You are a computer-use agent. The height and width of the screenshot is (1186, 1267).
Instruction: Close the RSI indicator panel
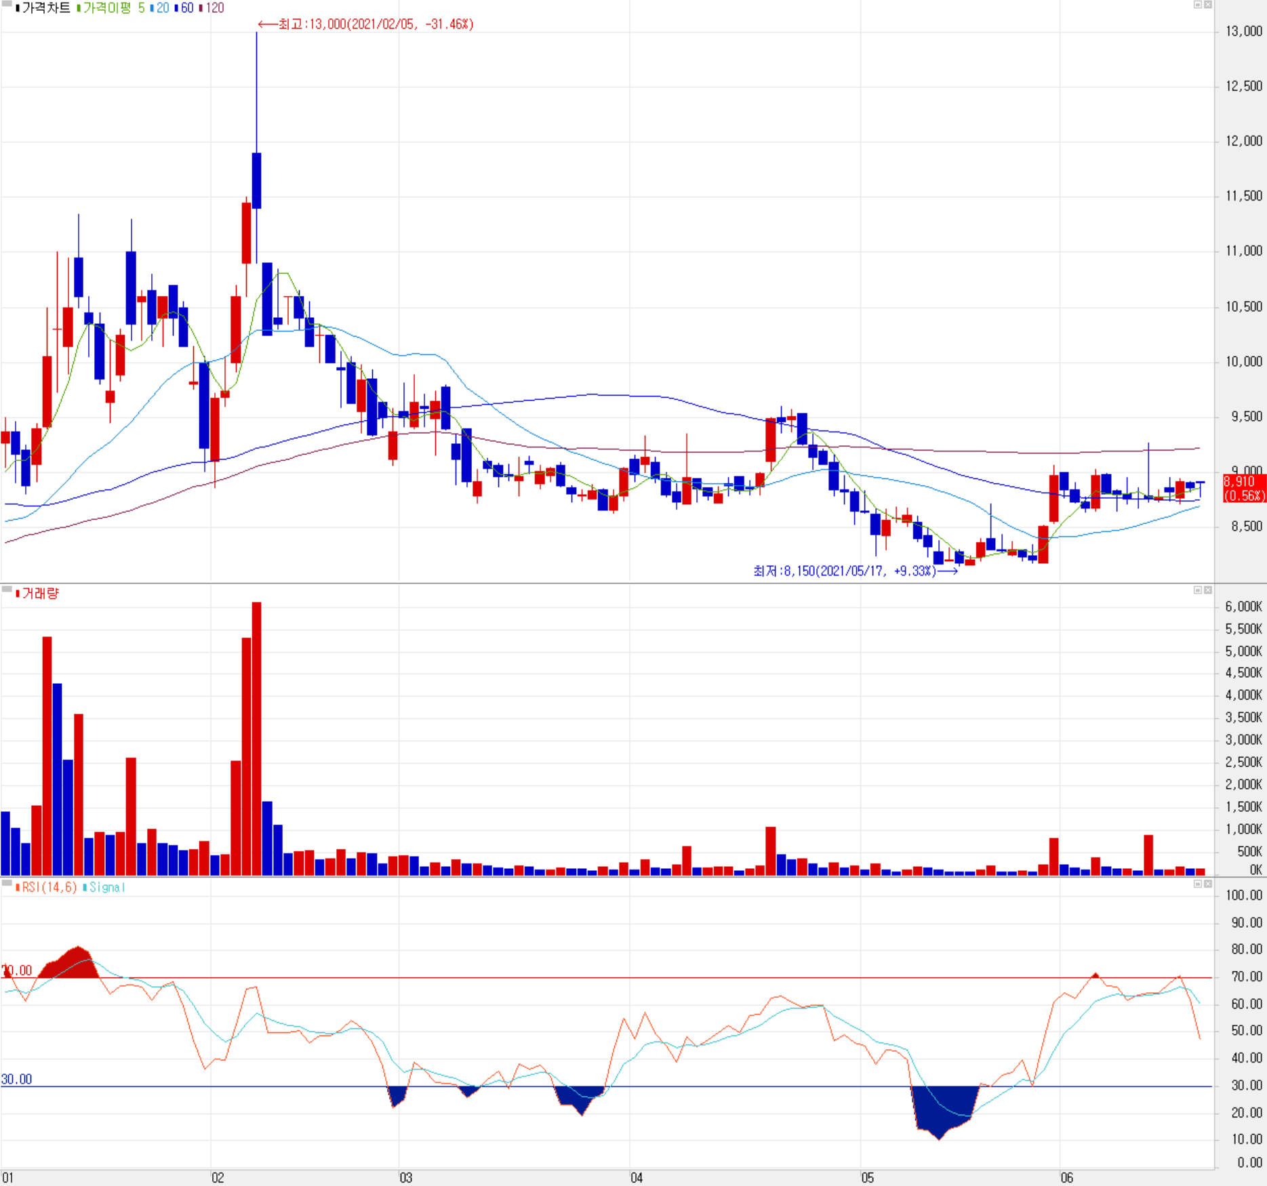point(1208,884)
